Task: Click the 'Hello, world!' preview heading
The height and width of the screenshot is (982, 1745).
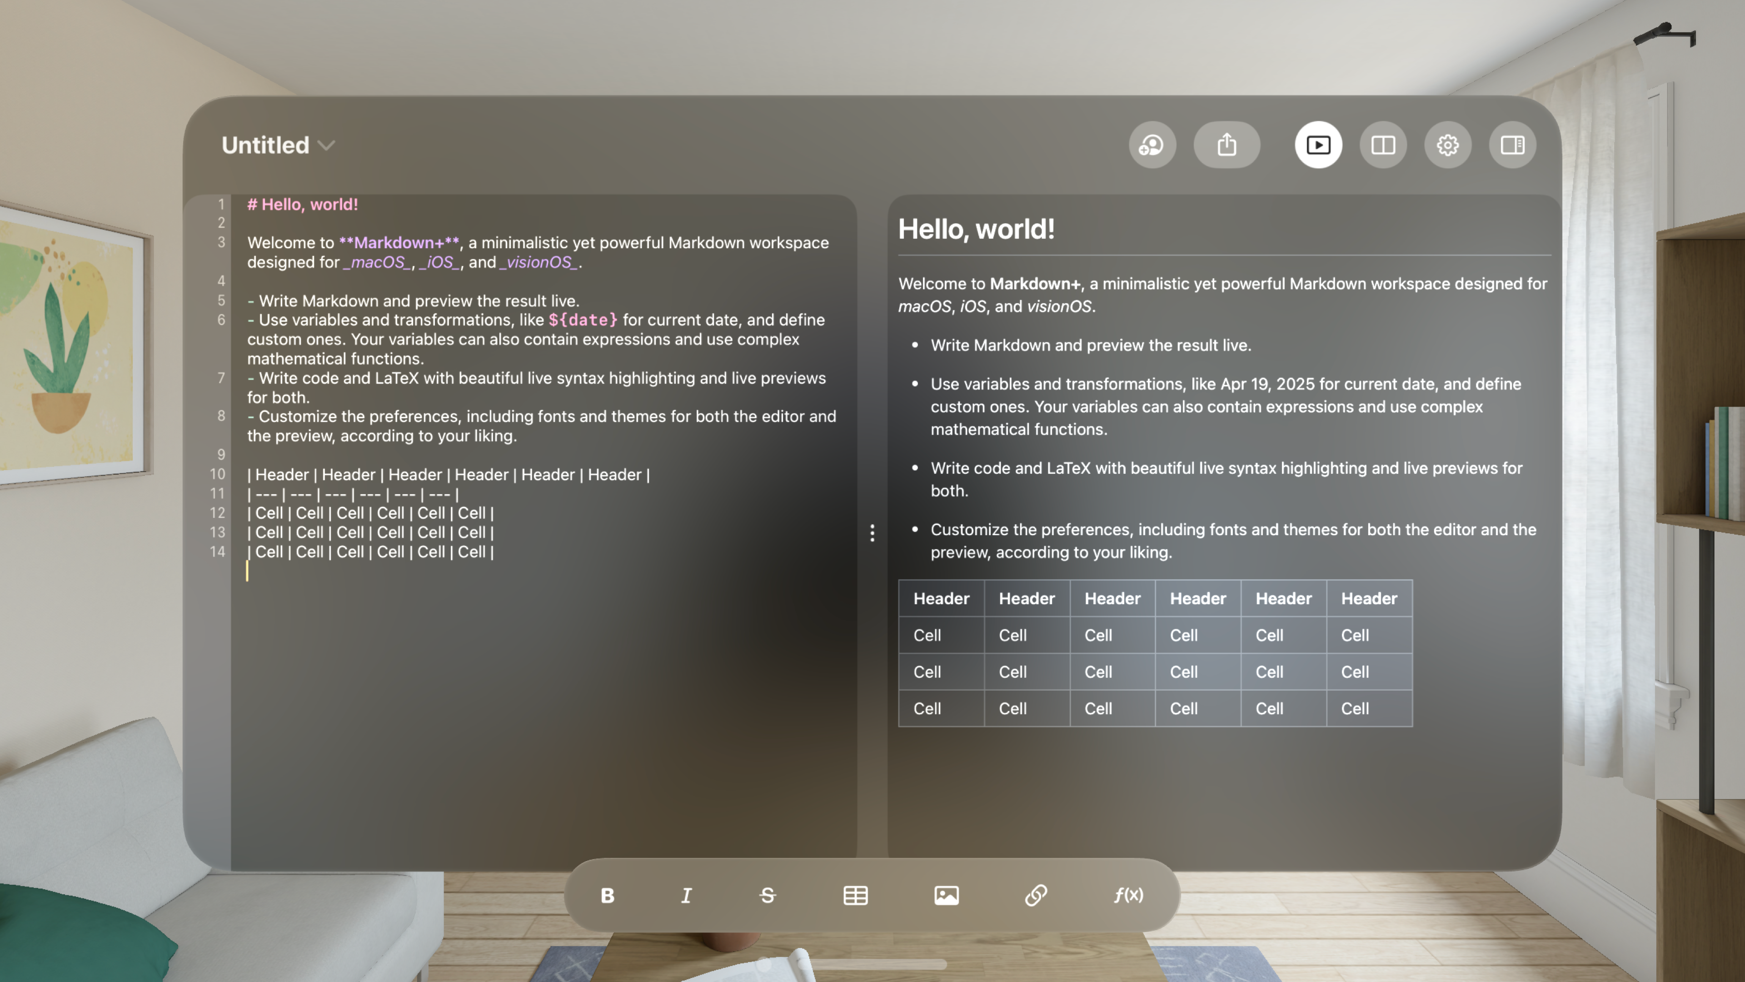Action: click(x=976, y=229)
